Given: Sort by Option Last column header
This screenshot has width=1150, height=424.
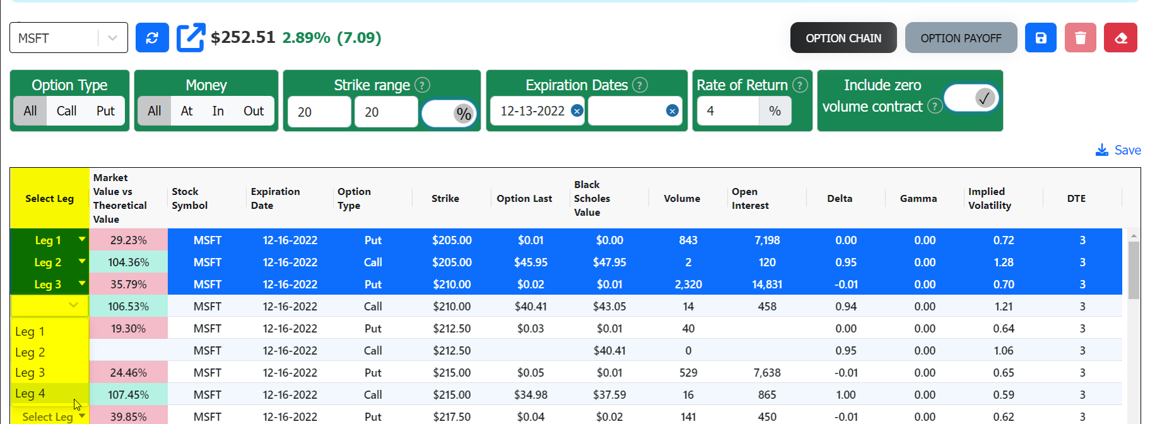Looking at the screenshot, I should pos(525,198).
